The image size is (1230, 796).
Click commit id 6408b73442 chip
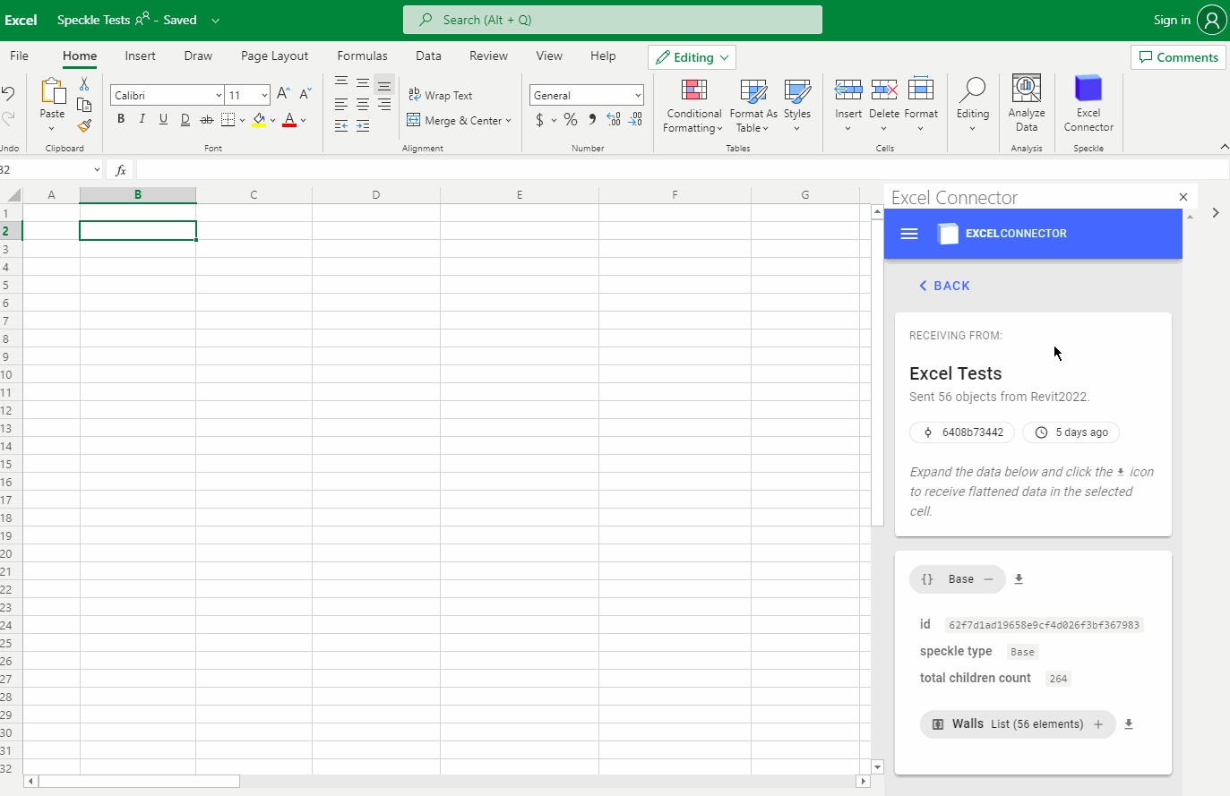click(x=962, y=432)
